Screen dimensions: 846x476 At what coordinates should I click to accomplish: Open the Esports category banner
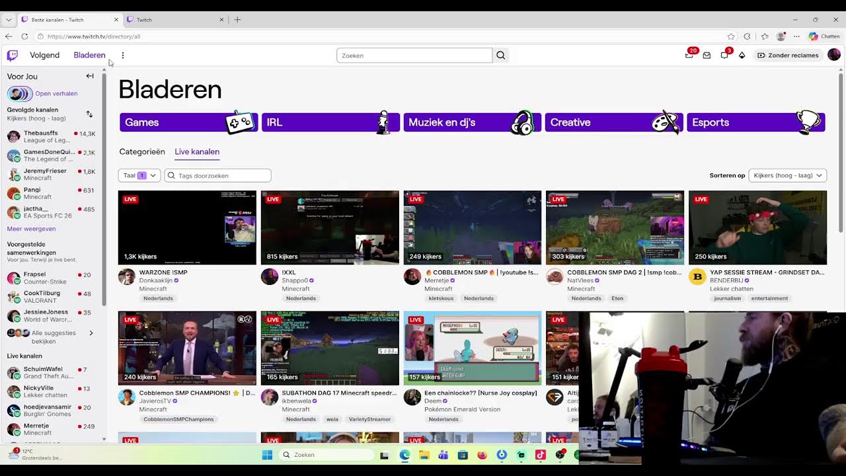click(756, 122)
